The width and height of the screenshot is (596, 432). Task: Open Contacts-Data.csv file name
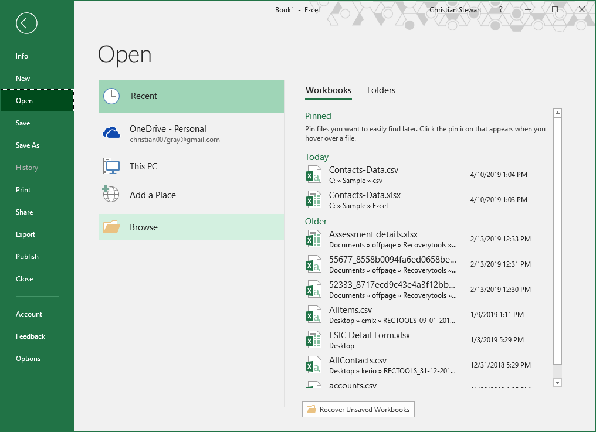(363, 170)
